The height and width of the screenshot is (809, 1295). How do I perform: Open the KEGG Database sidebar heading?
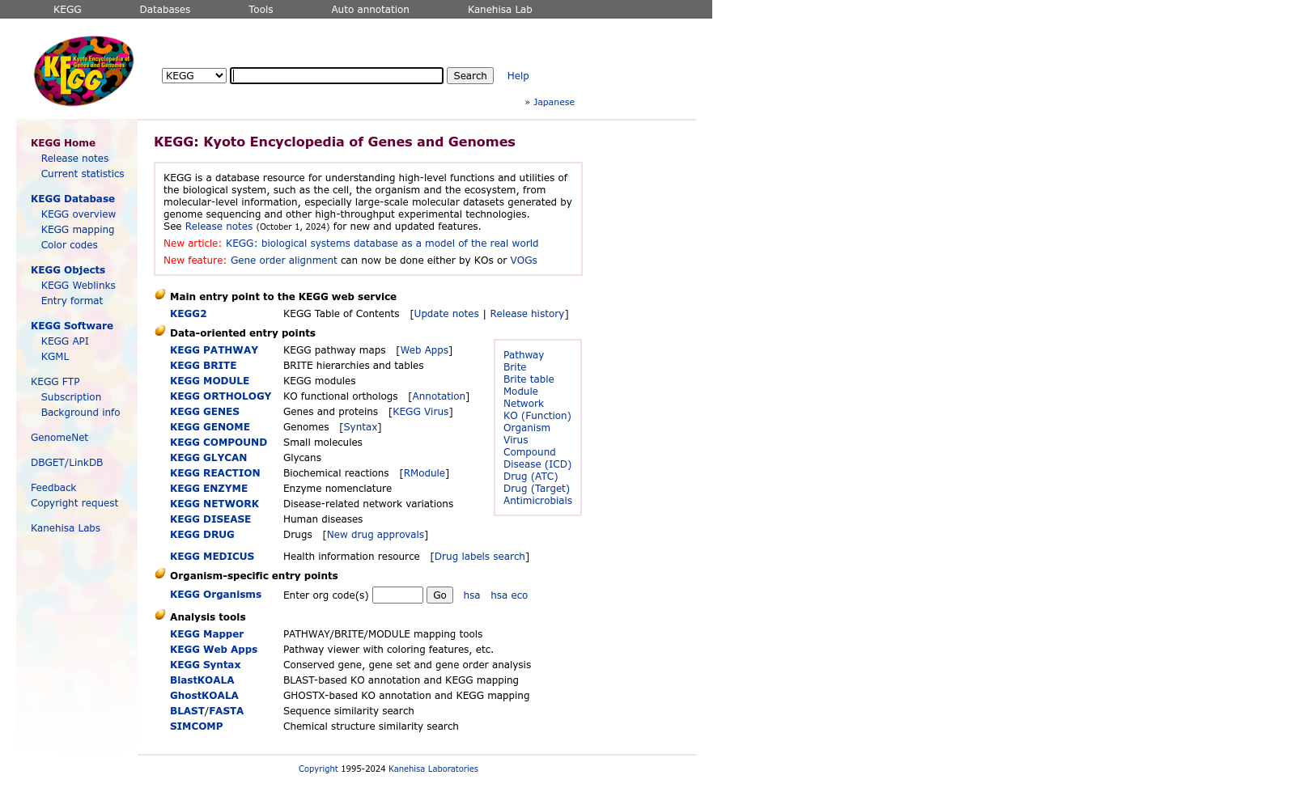click(x=73, y=199)
